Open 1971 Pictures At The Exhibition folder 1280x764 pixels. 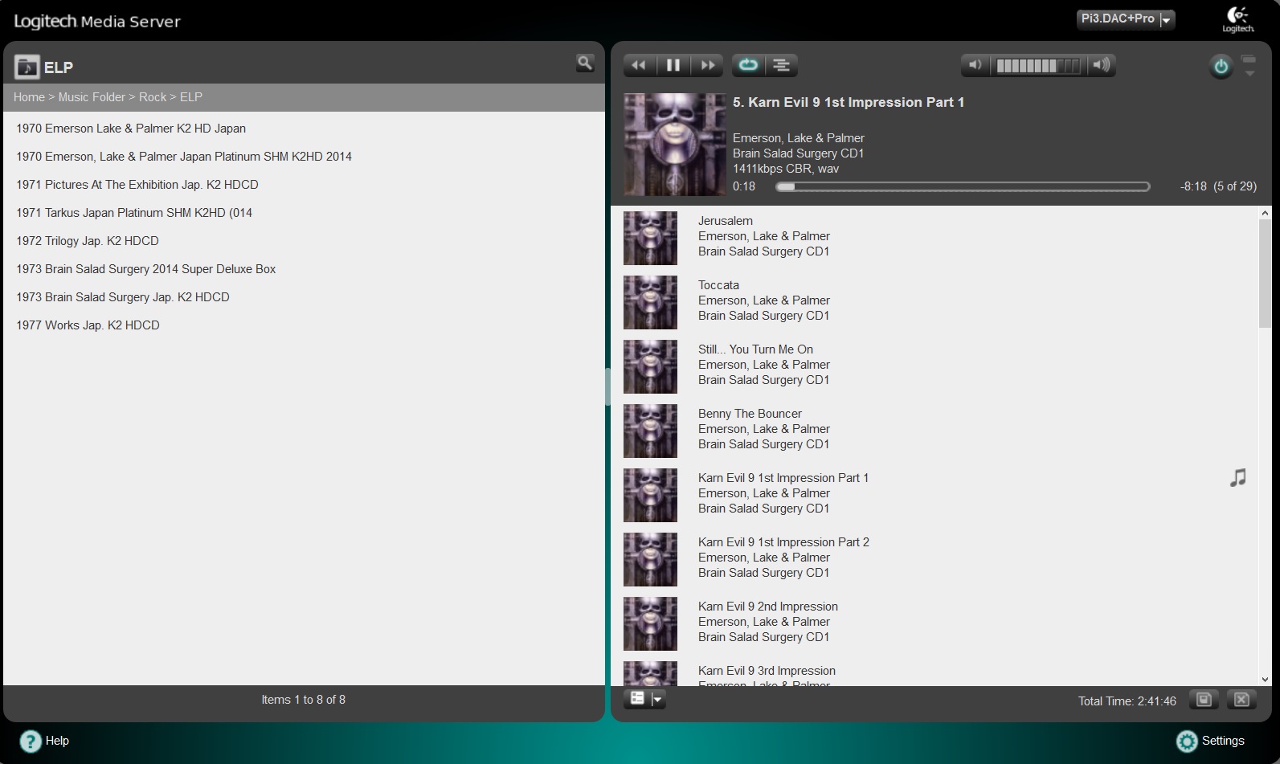point(137,185)
